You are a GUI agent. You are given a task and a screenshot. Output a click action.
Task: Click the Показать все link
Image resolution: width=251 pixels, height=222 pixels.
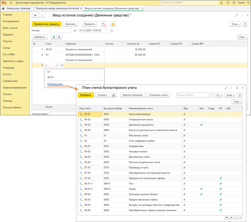tap(55, 84)
